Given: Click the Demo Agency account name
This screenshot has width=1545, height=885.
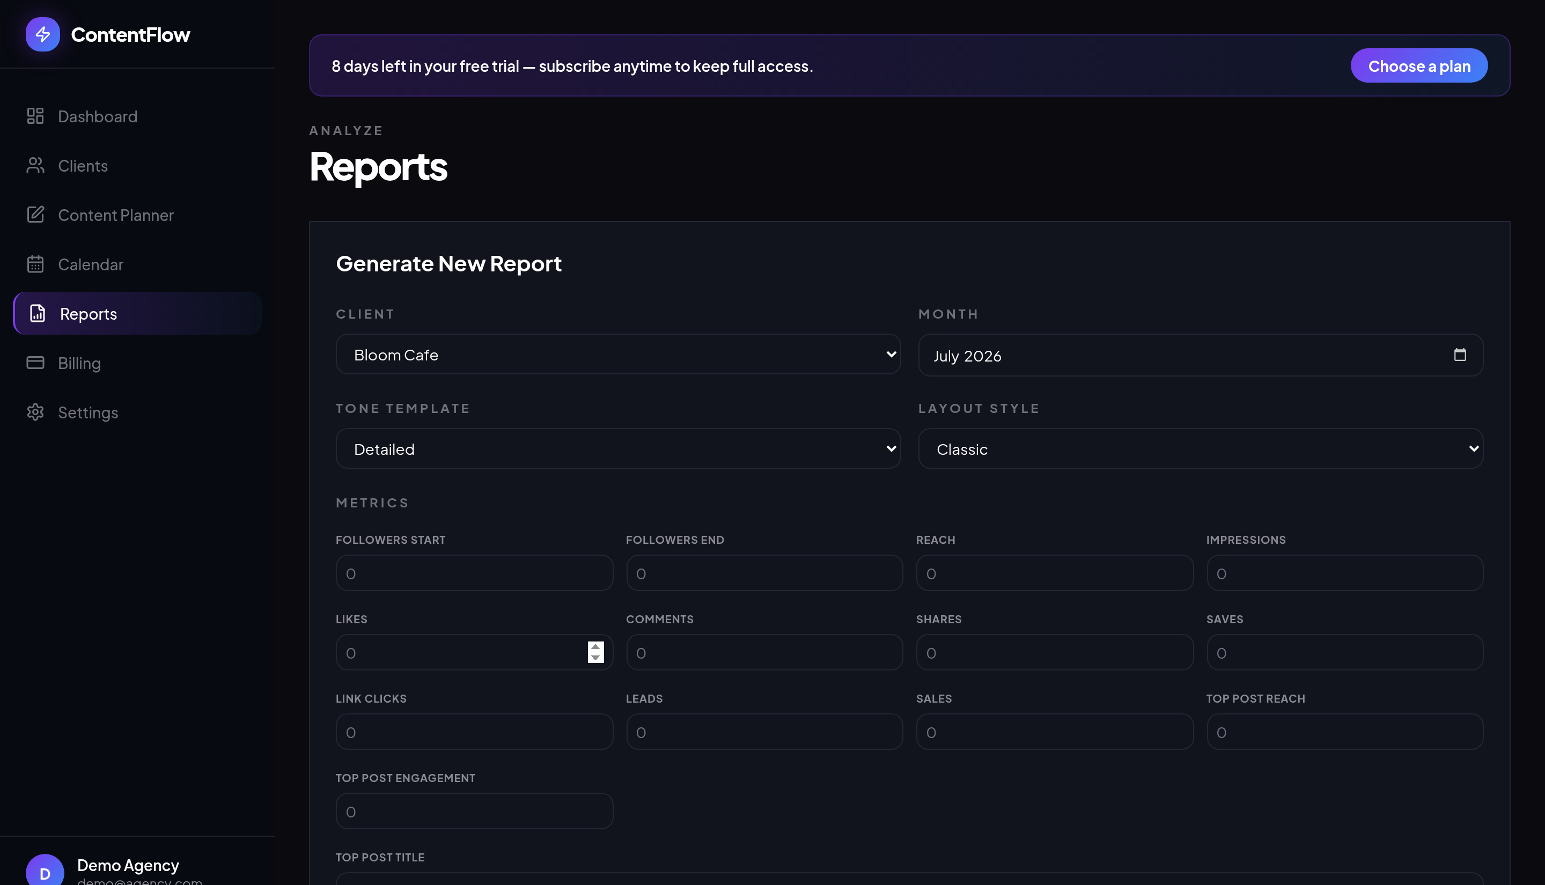Looking at the screenshot, I should point(128,865).
